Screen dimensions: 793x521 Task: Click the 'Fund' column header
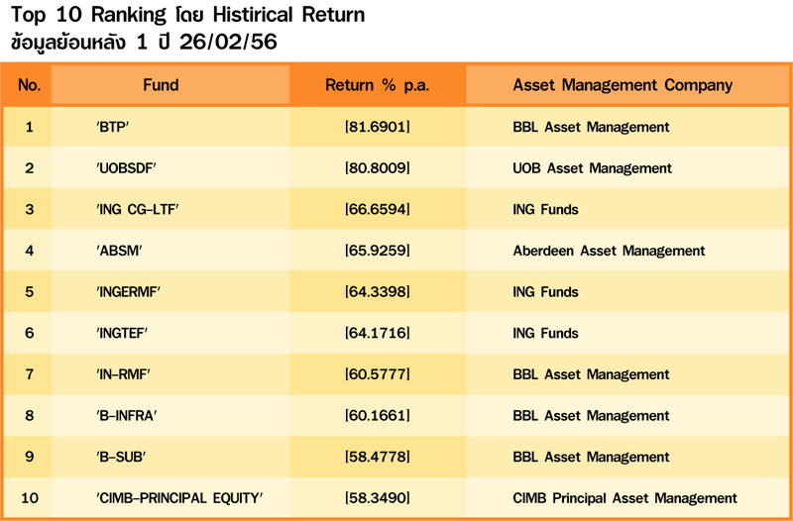pos(161,85)
